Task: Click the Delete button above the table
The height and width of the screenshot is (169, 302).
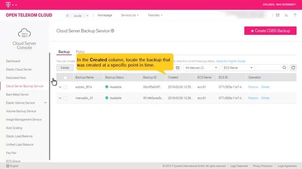Action: pos(65,68)
